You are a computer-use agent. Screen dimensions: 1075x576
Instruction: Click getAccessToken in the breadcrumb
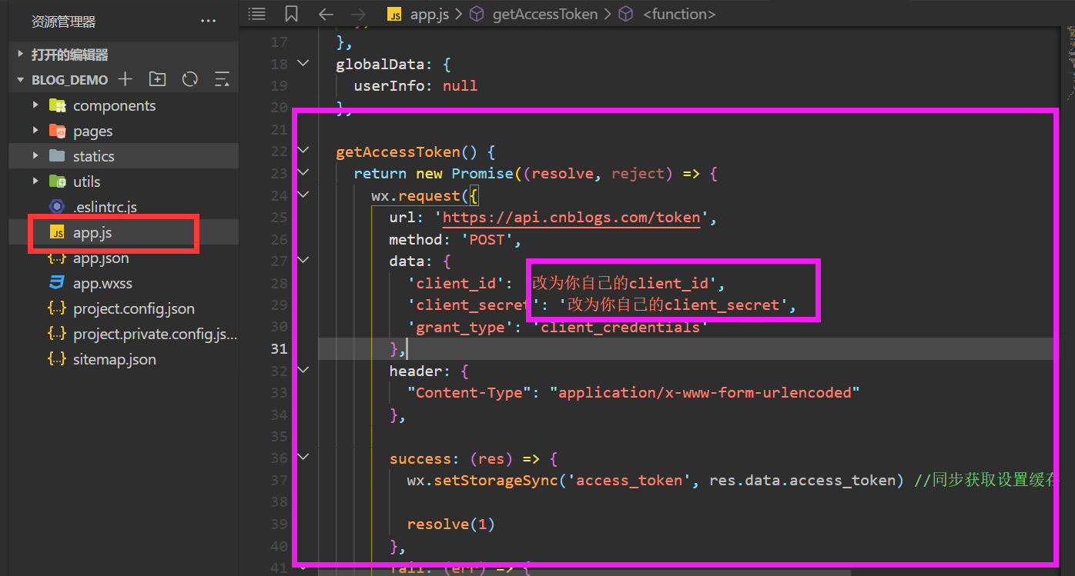(545, 14)
